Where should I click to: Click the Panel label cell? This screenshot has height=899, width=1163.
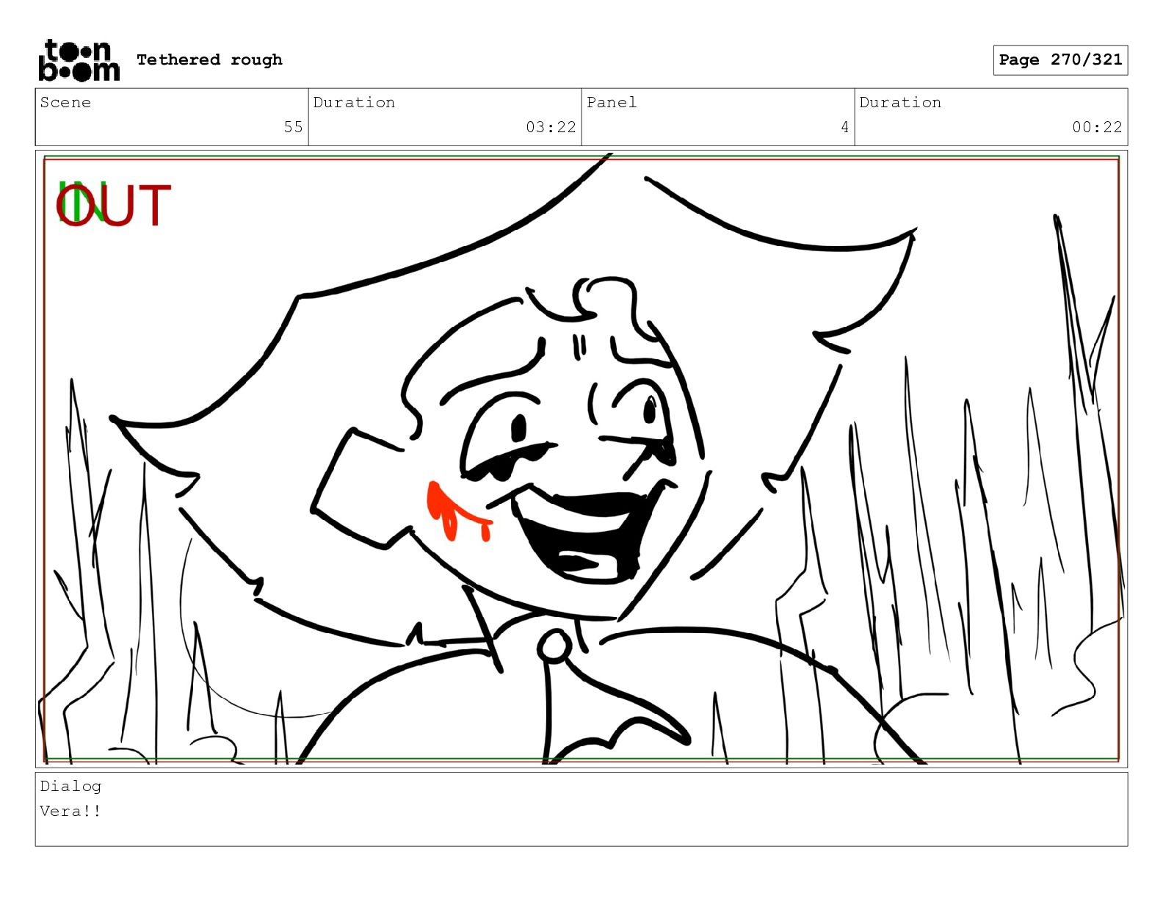(x=718, y=117)
